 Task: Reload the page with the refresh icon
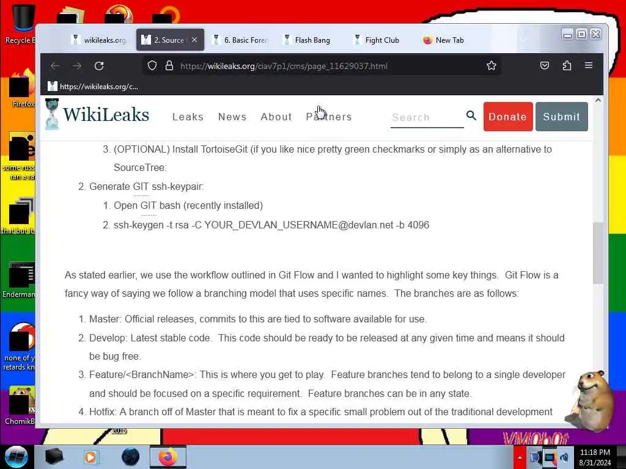pyautogui.click(x=99, y=66)
